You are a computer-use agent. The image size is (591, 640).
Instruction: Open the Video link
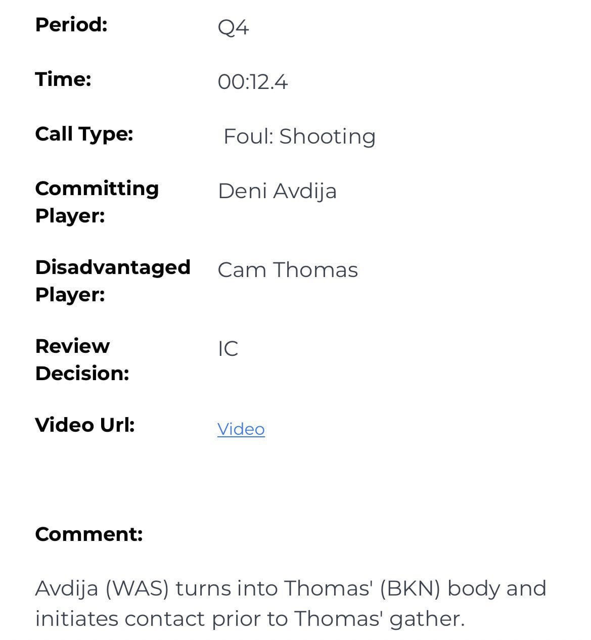point(241,429)
